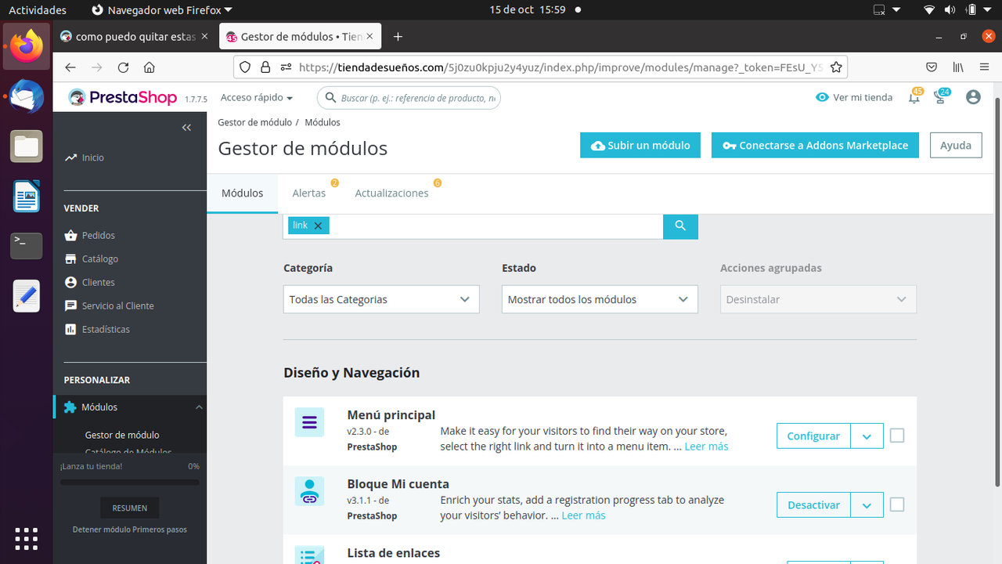Image resolution: width=1002 pixels, height=564 pixels.
Task: Click Configurar for Menú principal
Action: [813, 436]
